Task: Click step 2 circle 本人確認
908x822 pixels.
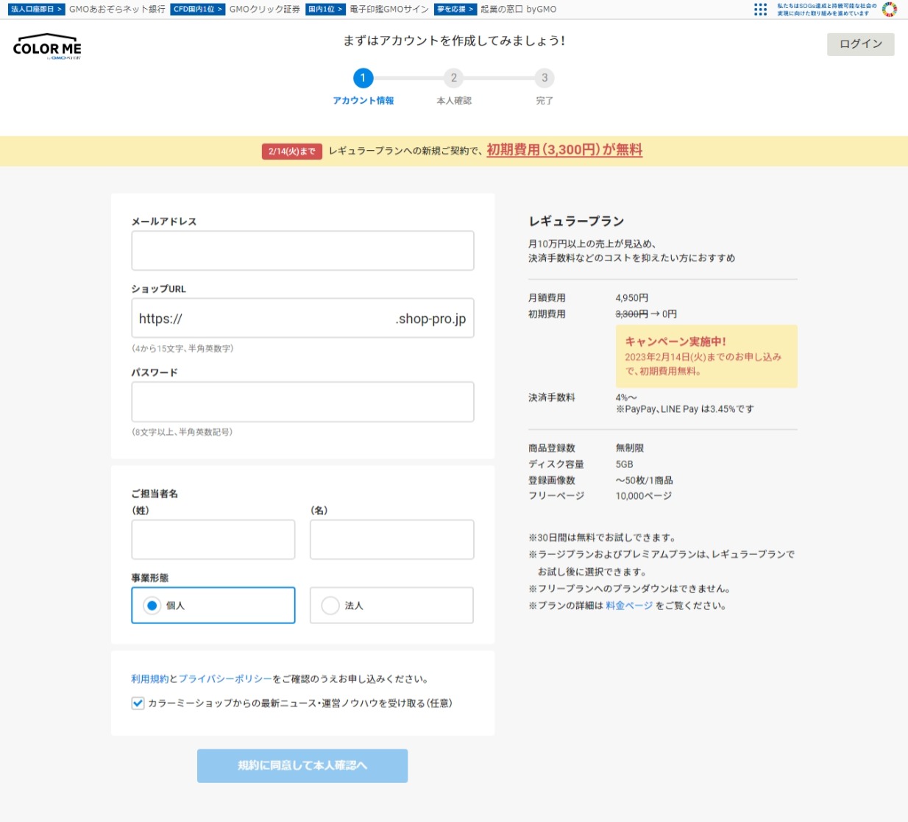Action: pos(453,78)
